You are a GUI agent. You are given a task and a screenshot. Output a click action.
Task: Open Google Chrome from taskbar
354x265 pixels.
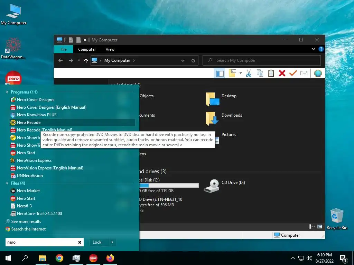pos(59,258)
